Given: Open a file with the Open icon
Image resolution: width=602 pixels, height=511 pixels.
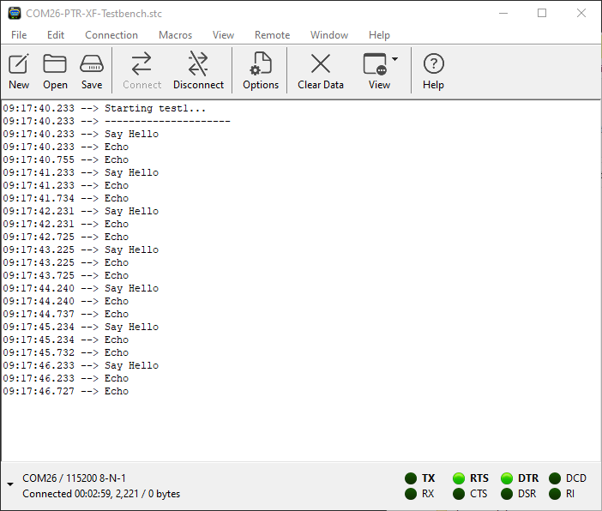Looking at the screenshot, I should coord(55,64).
